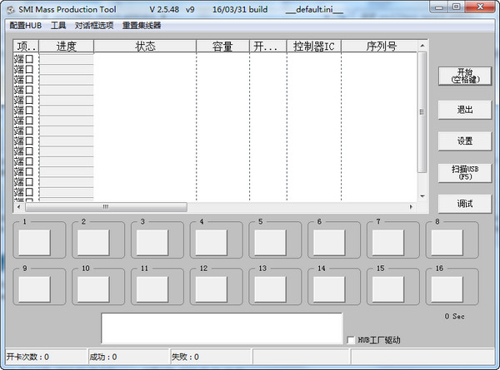Open the 对话框选项 menu
500x370 pixels.
tap(94, 26)
